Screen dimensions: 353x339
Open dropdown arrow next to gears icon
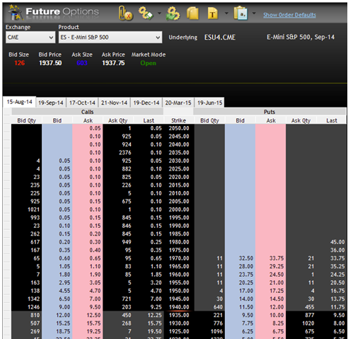pyautogui.click(x=159, y=13)
